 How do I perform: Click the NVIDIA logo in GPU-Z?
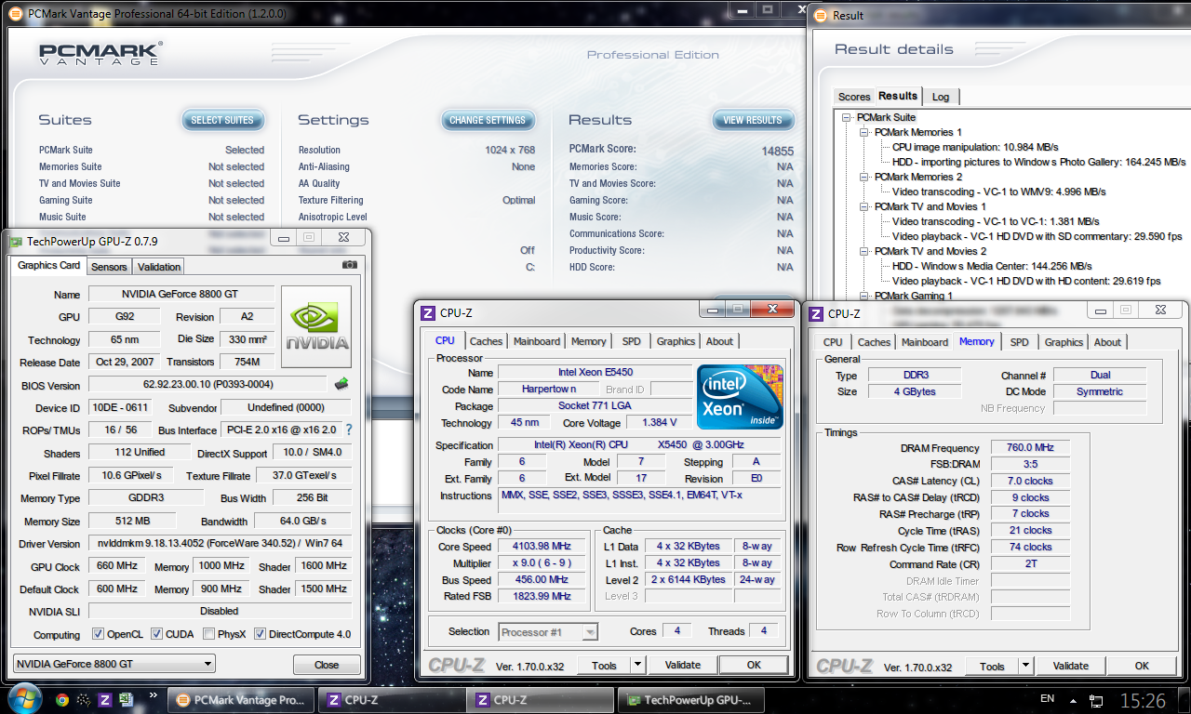tap(316, 327)
